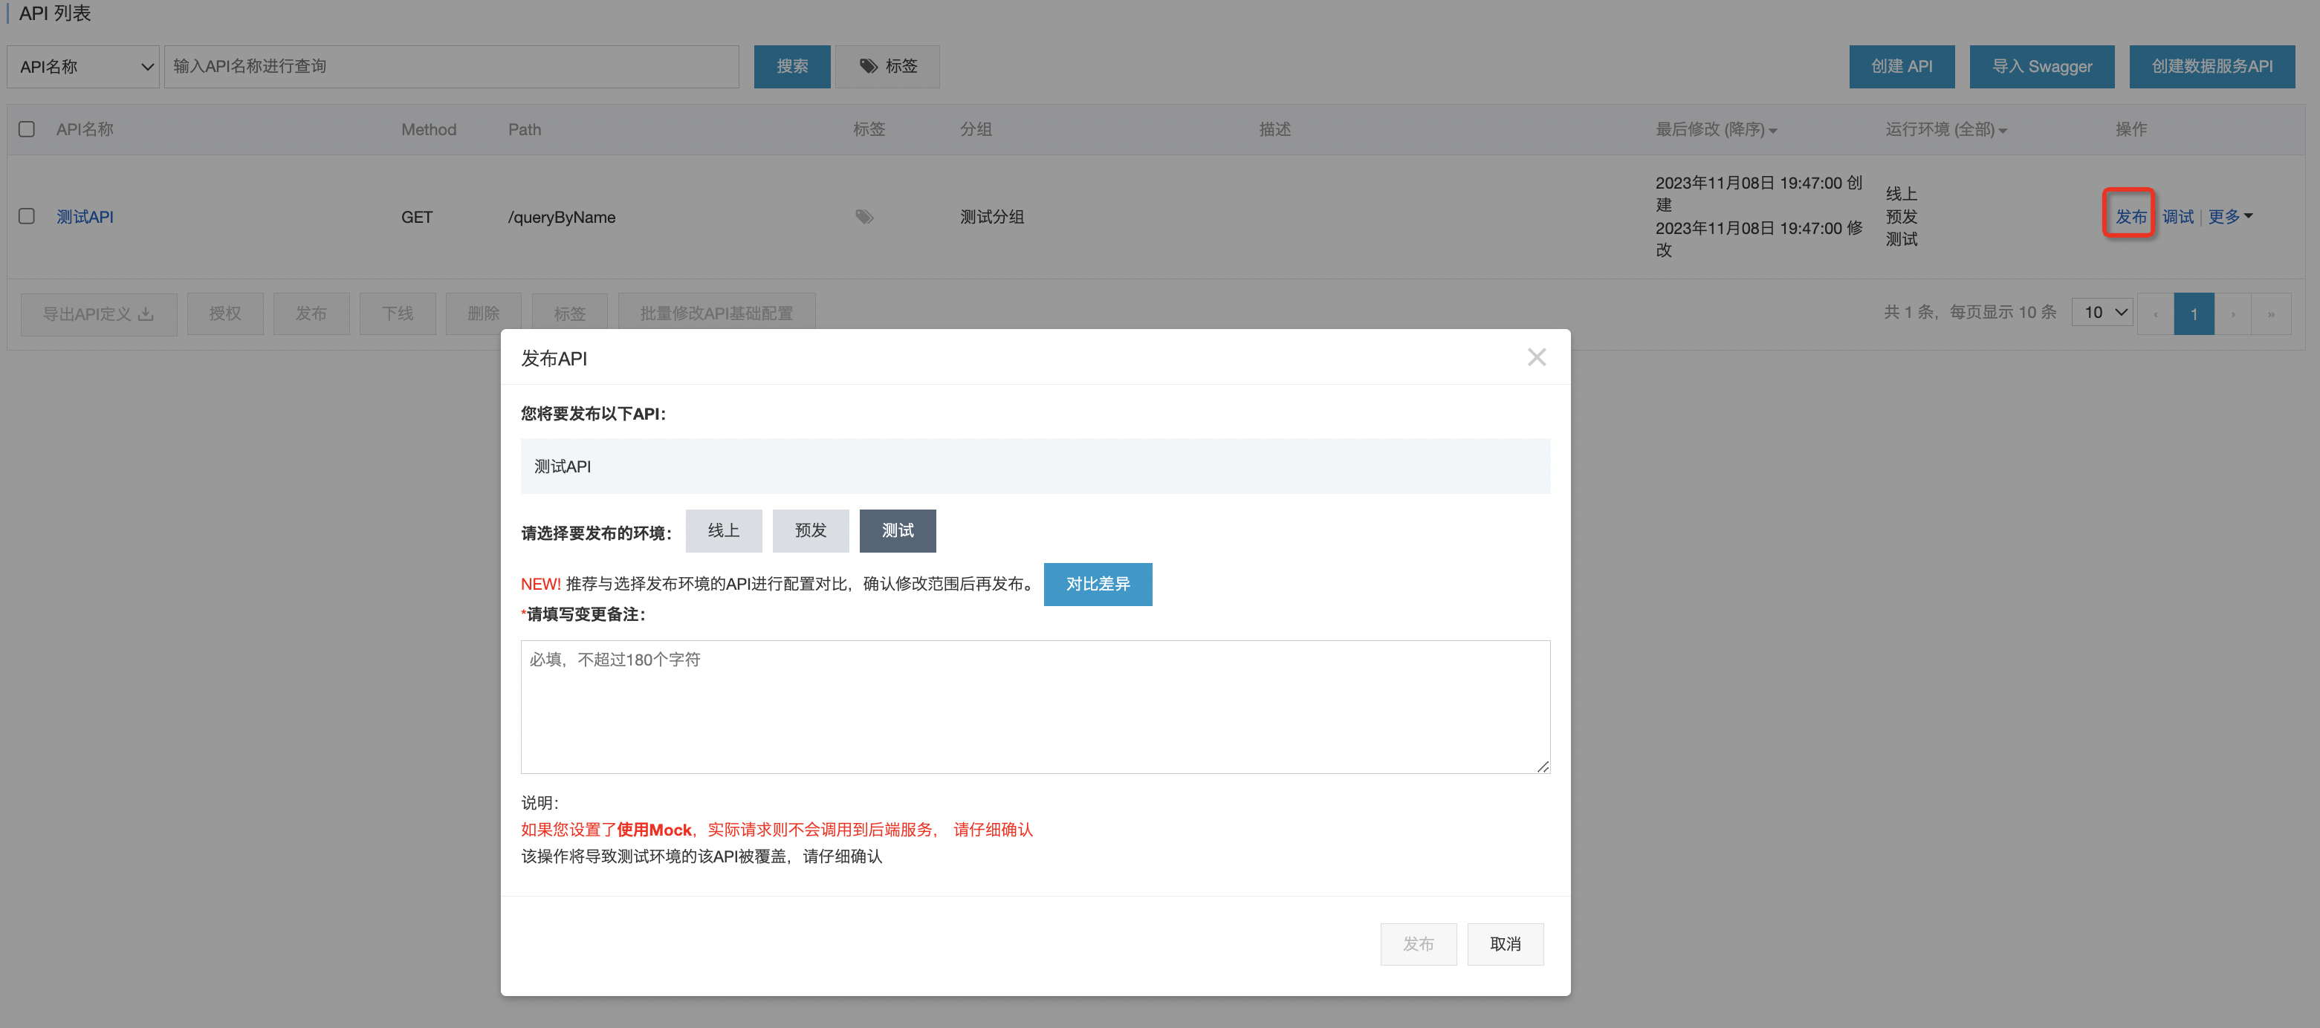Image resolution: width=2320 pixels, height=1028 pixels.
Task: Click 导出API定义 download button
Action: 98,313
